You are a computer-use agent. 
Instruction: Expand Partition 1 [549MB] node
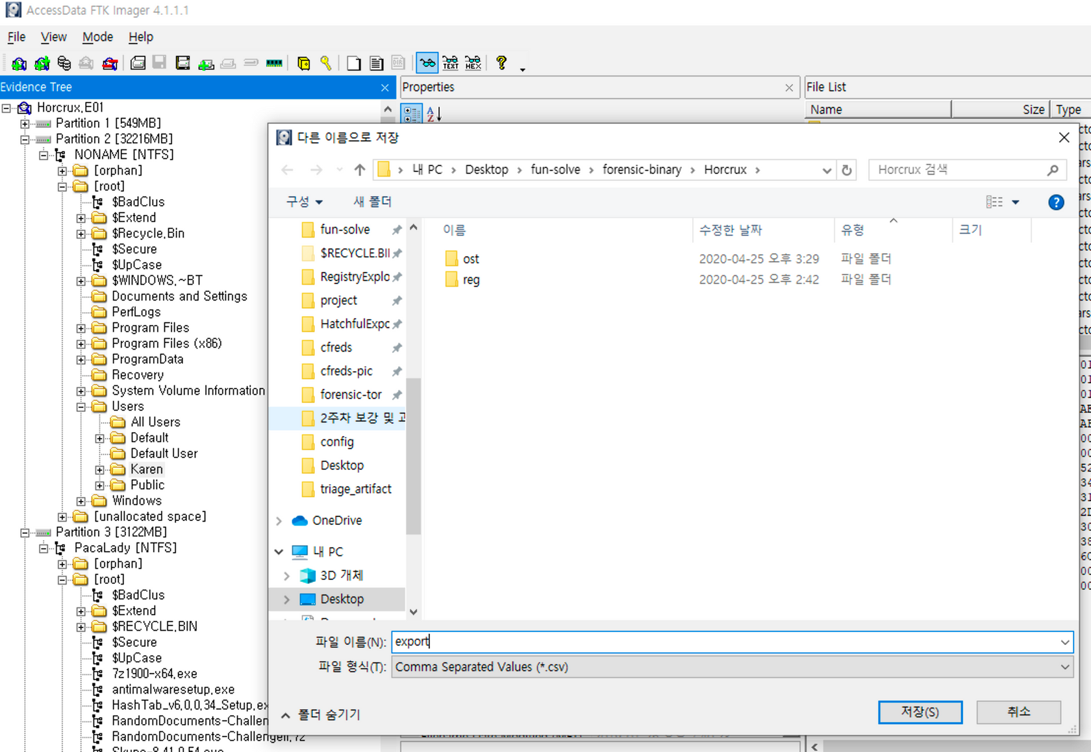25,124
